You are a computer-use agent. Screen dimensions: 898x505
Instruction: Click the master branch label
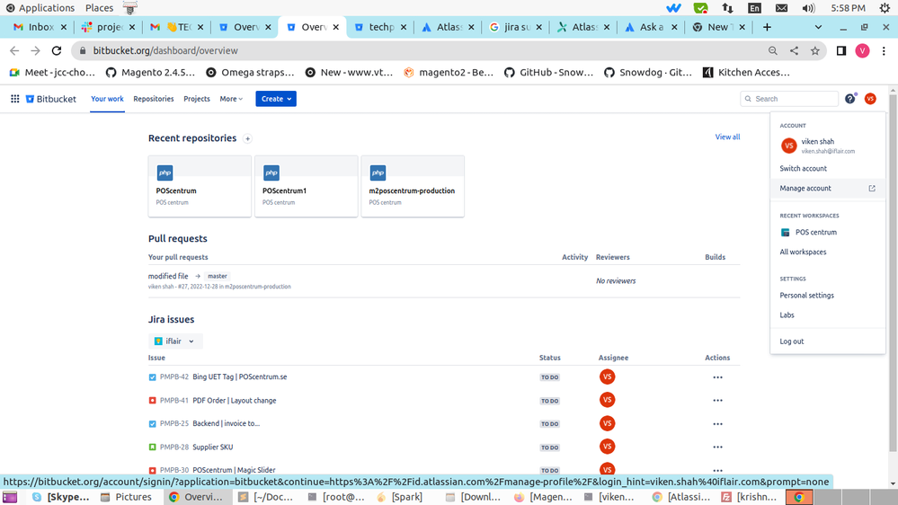click(x=217, y=276)
